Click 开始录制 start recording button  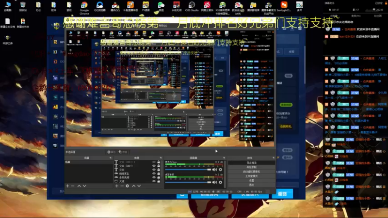coord(251,167)
